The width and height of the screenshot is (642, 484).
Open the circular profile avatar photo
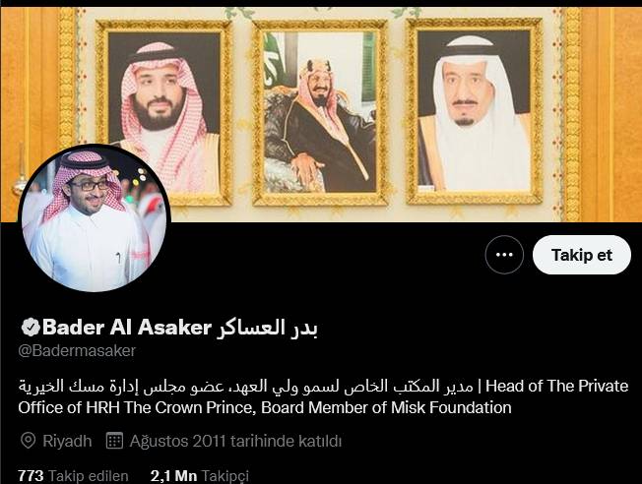pos(94,218)
